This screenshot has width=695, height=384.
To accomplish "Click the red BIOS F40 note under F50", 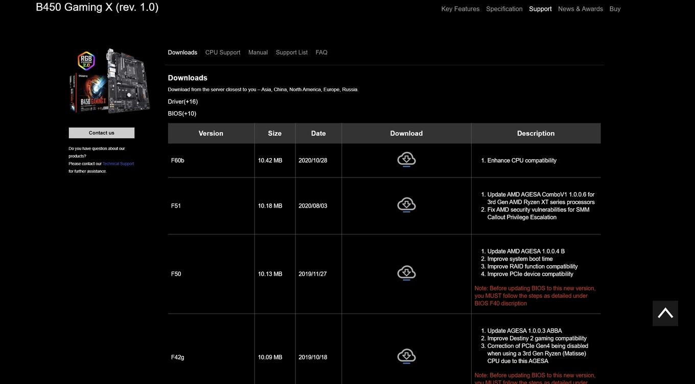I will (x=535, y=296).
